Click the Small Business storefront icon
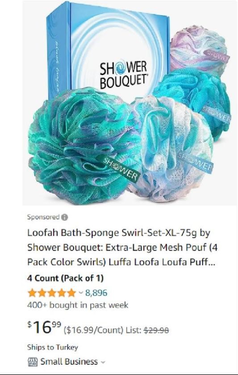Image resolution: width=238 pixels, height=375 pixels. (33, 362)
